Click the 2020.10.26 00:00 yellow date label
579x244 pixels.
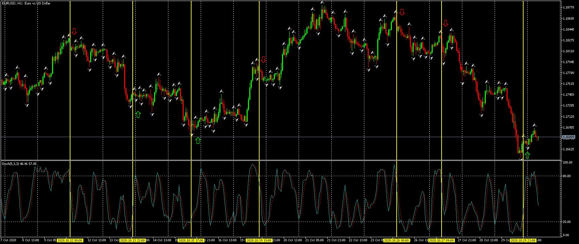397,240
